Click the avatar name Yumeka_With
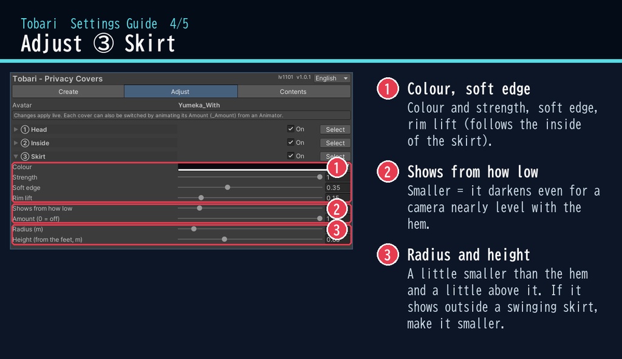Image resolution: width=622 pixels, height=359 pixels. [199, 105]
